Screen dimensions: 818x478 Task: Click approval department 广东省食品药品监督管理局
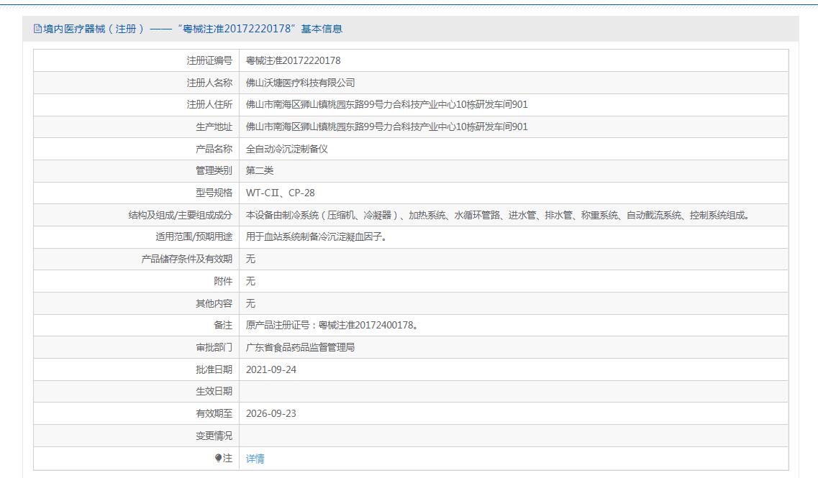pos(301,347)
